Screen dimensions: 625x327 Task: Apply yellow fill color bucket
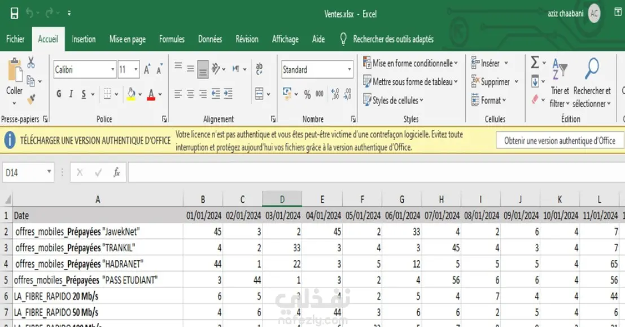click(x=131, y=94)
